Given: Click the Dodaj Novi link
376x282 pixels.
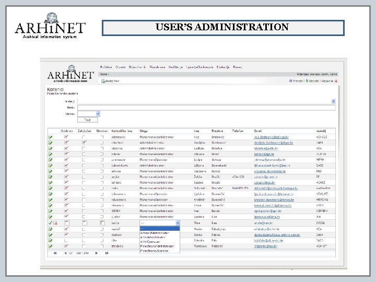Looking at the screenshot, I should pyautogui.click(x=112, y=81).
